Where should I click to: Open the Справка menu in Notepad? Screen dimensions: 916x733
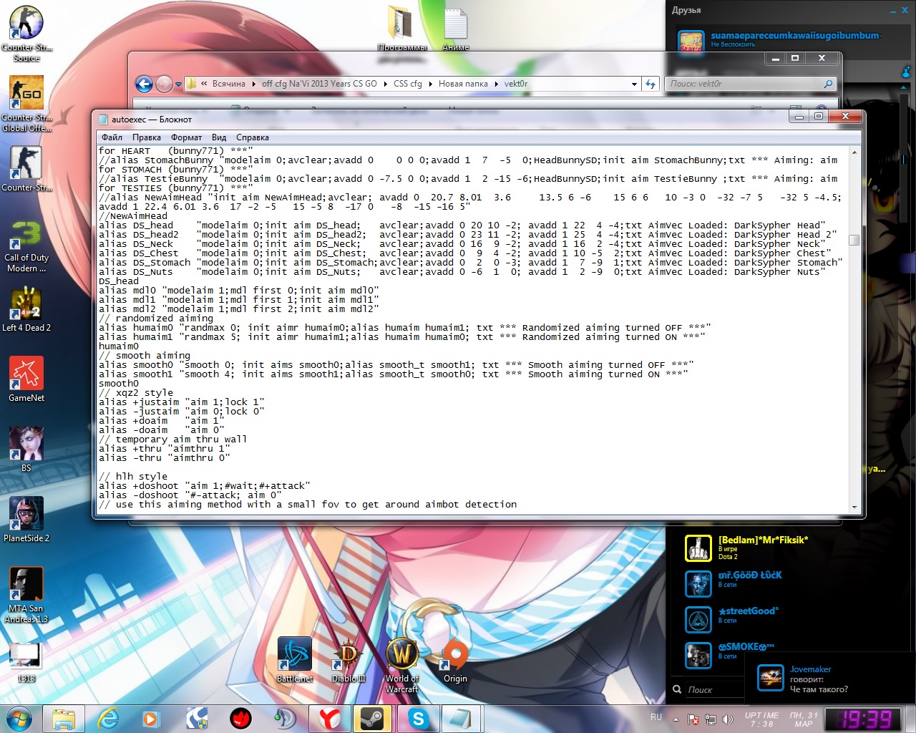[x=253, y=137]
